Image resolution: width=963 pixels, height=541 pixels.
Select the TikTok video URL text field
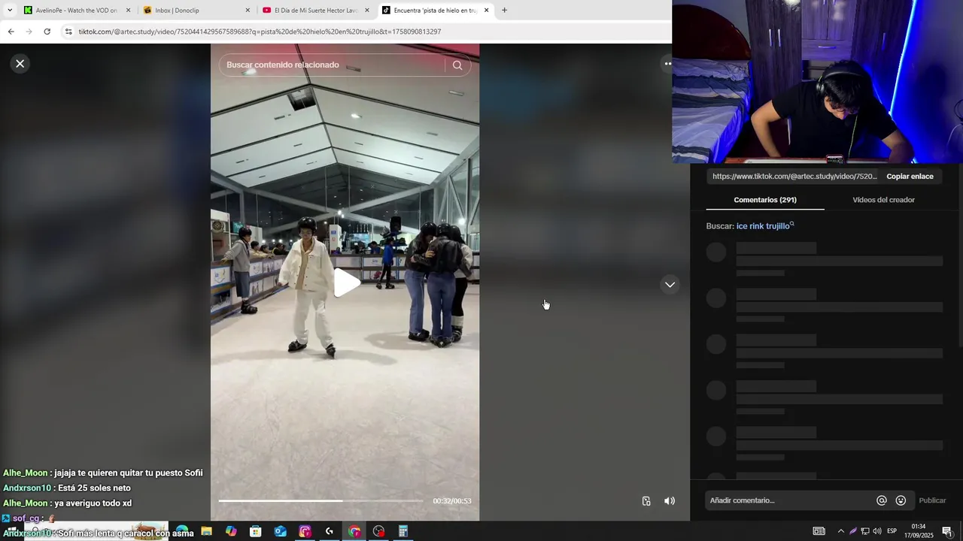794,177
